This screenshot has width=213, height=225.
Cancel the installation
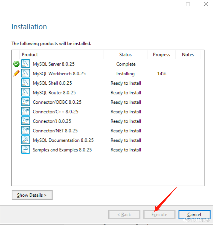coord(194,215)
